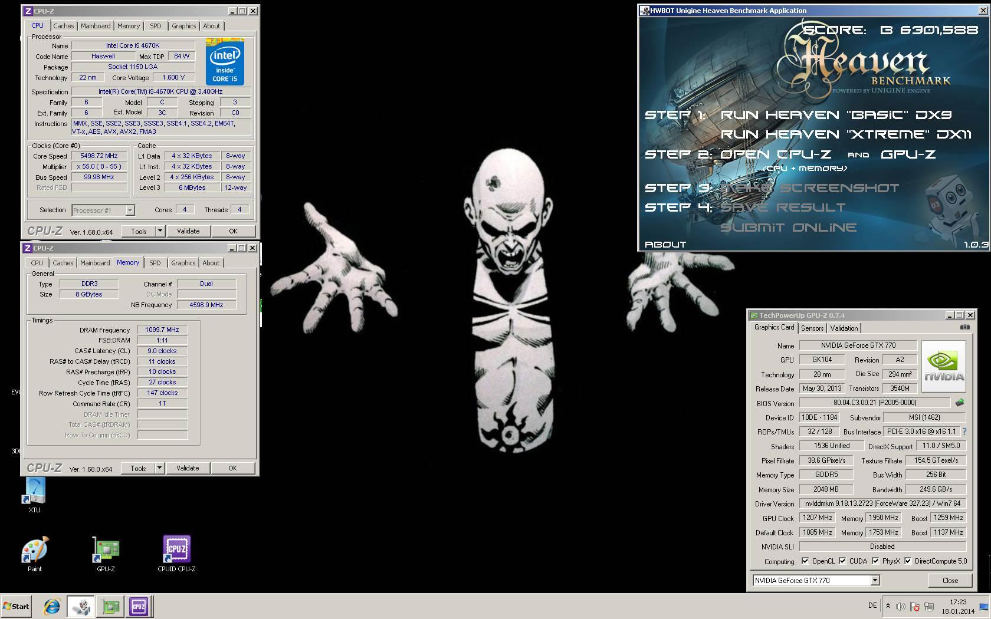The image size is (991, 619).
Task: Click Tools button in CPU-Z Memory window
Action: pyautogui.click(x=138, y=468)
